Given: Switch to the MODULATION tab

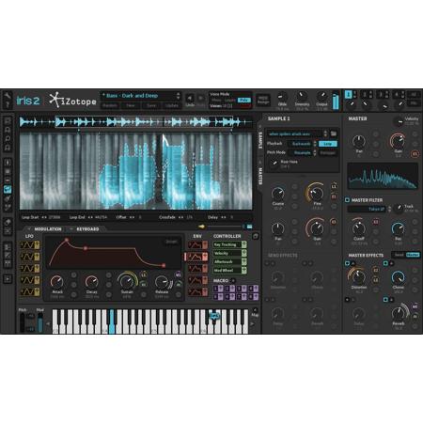Looking at the screenshot, I should tap(48, 229).
